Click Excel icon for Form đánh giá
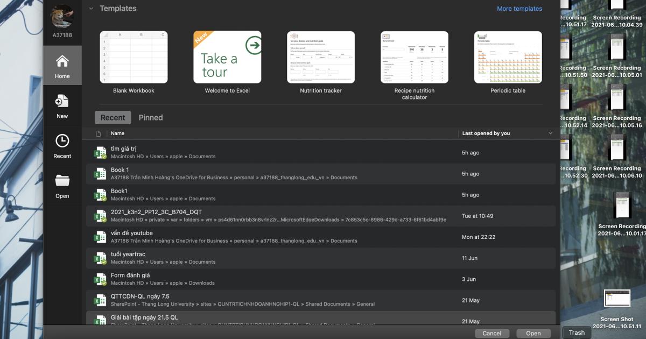Viewport: 646px width, 339px height. [x=100, y=279]
